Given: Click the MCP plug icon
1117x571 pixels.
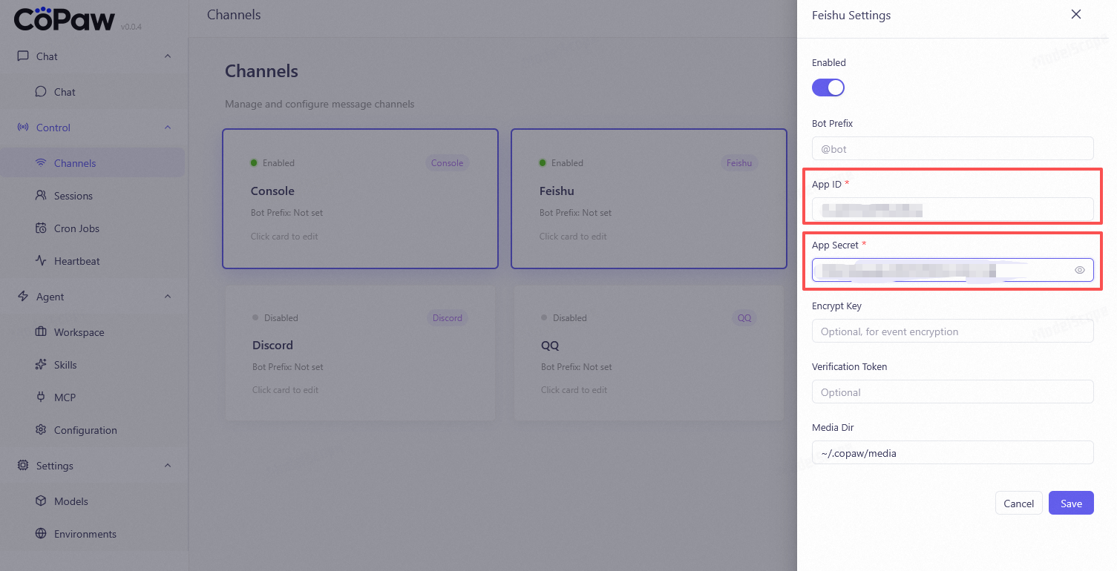Looking at the screenshot, I should [41, 397].
